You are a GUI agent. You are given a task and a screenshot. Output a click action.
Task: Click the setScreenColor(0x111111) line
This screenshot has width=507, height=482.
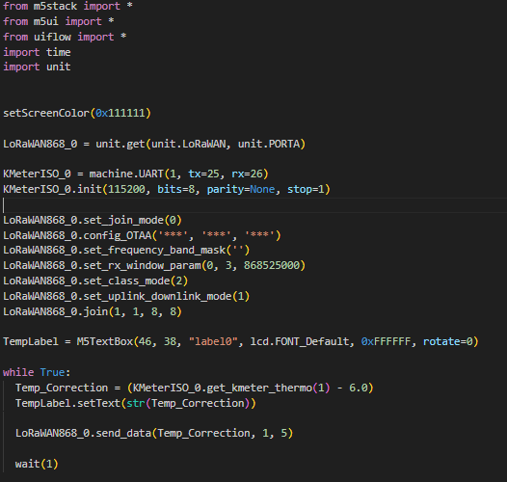[77, 113]
